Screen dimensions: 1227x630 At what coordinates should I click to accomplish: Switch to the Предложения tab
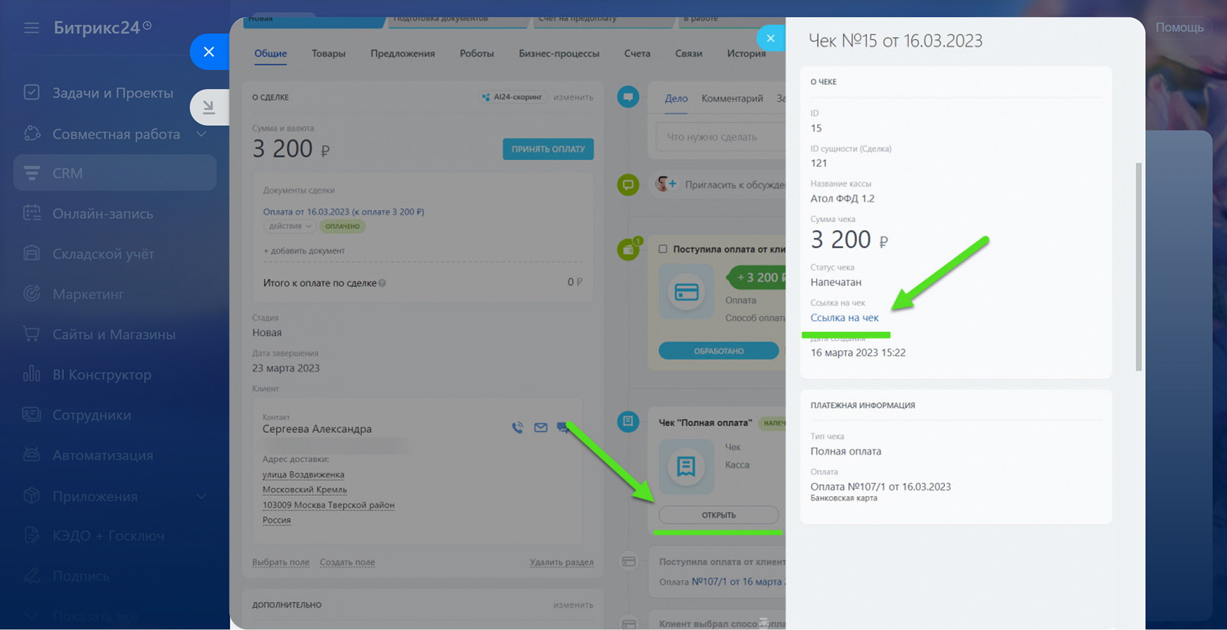[403, 54]
